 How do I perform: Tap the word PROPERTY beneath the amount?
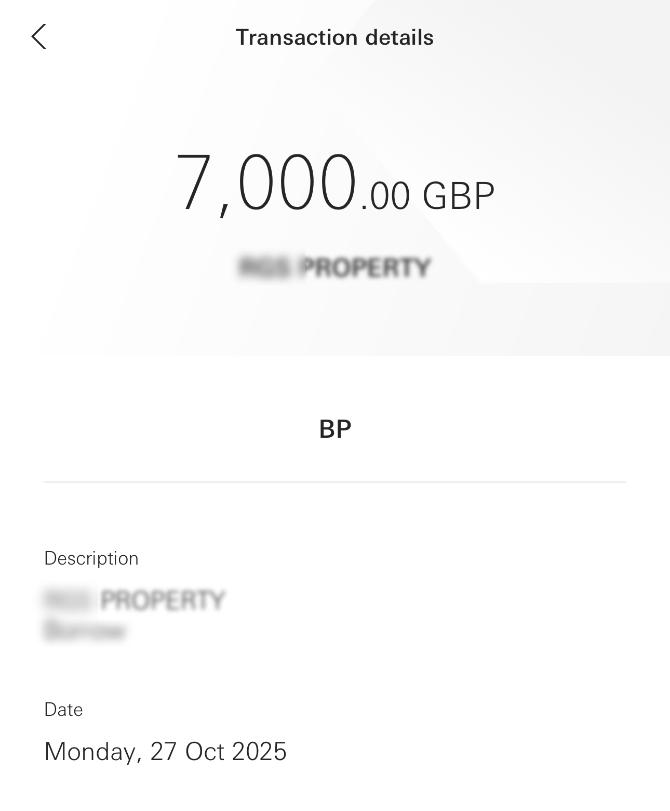pos(366,268)
